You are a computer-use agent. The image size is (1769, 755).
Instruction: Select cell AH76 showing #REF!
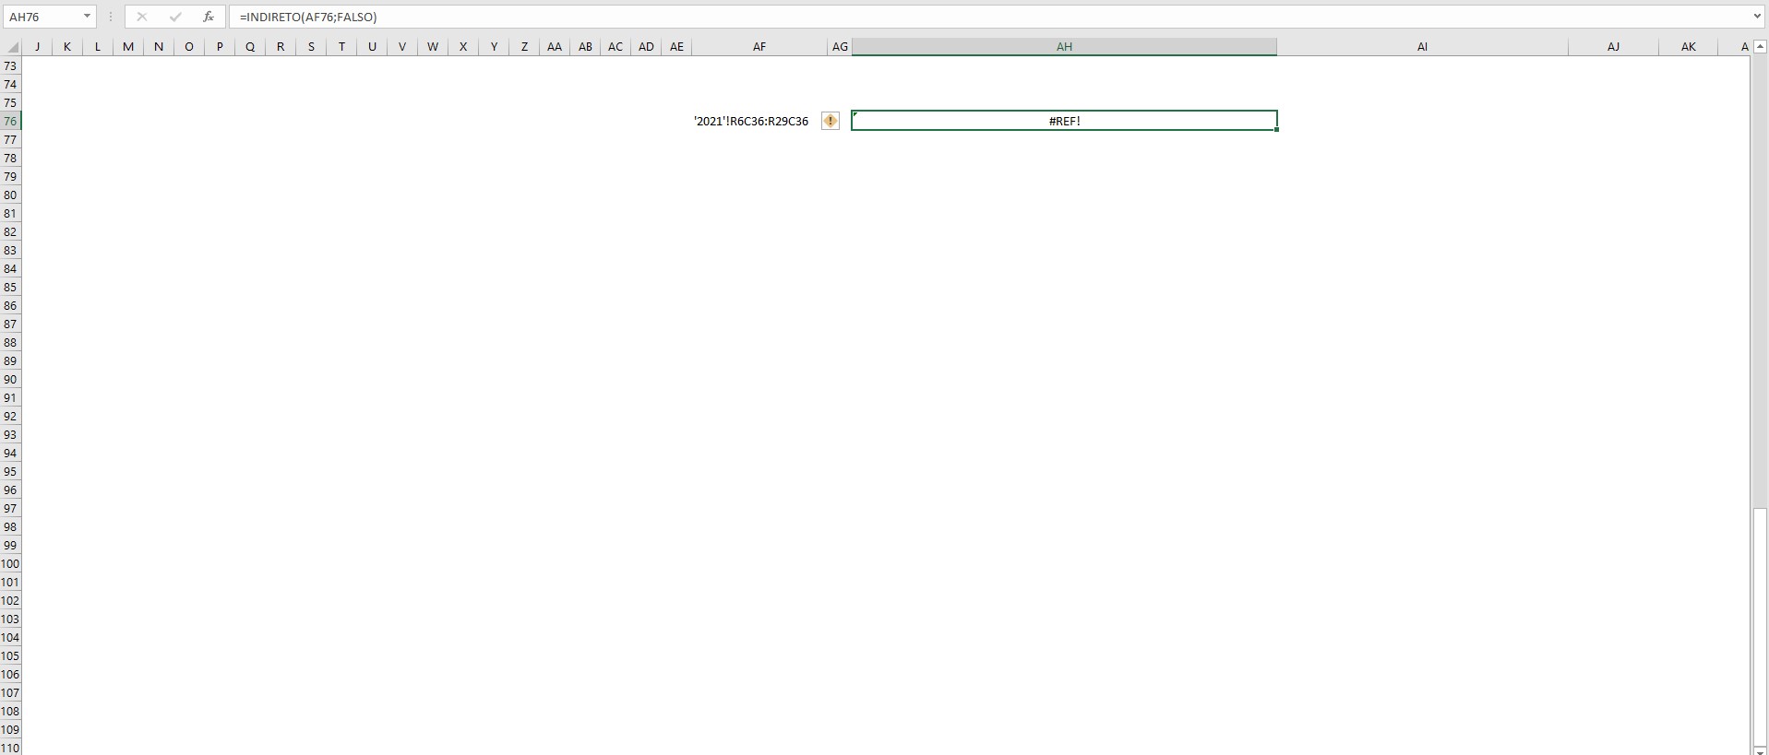pos(1064,121)
